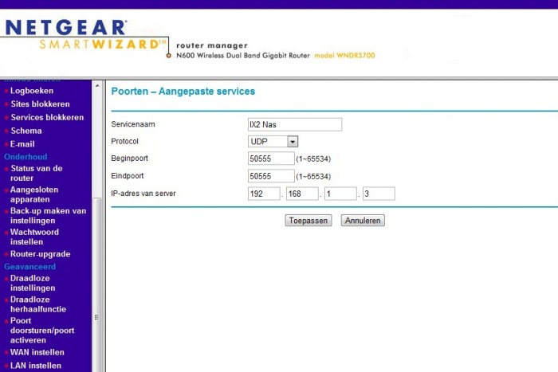Open Wachtwoord instellen page
The width and height of the screenshot is (558, 372).
tap(34, 237)
